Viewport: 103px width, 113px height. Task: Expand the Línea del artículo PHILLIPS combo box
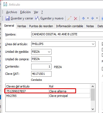[93, 44]
